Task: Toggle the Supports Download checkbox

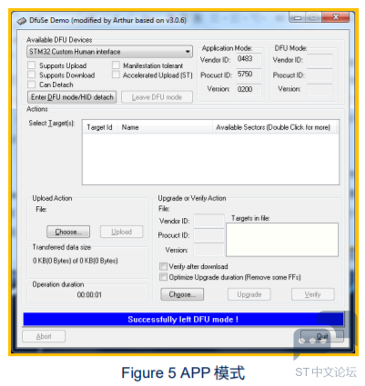Action: coord(31,74)
